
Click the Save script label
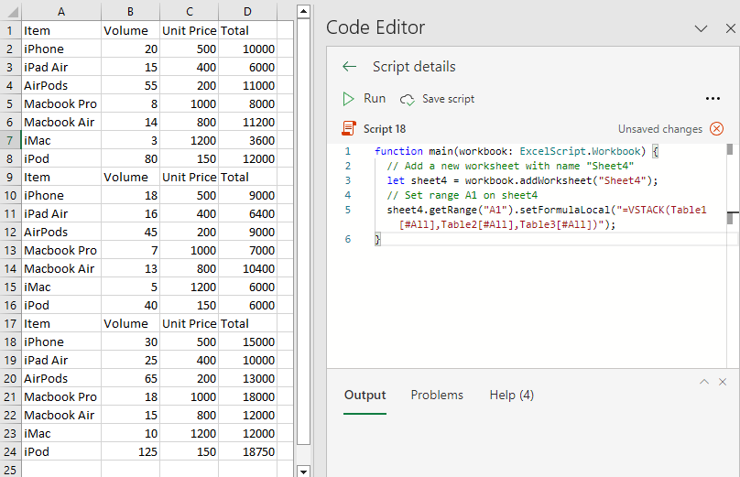(449, 99)
